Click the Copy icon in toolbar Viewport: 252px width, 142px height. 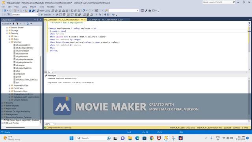click(75, 11)
